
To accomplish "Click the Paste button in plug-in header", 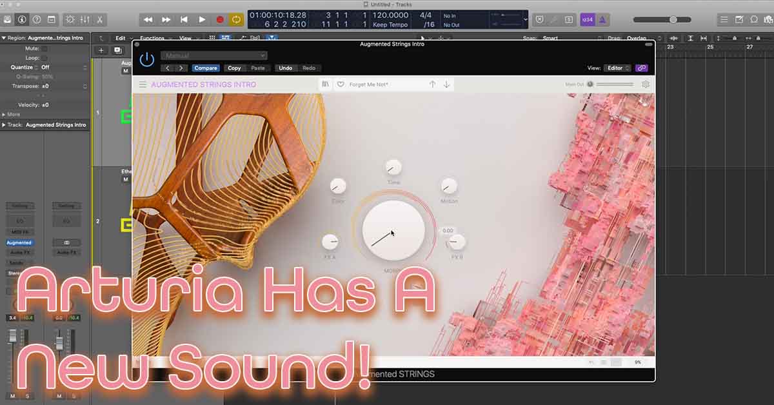I will click(x=258, y=68).
